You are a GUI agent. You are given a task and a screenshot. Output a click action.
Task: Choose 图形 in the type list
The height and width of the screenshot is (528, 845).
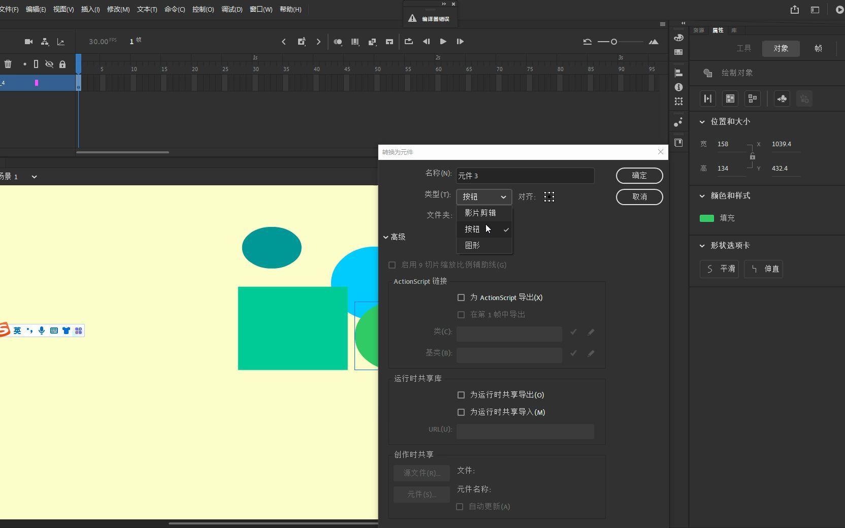[472, 245]
